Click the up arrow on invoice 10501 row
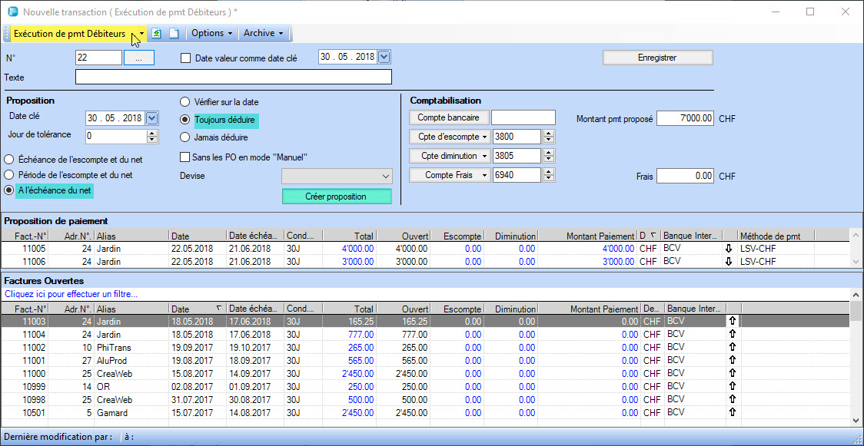Screen dimensions: 864x446 732,413
